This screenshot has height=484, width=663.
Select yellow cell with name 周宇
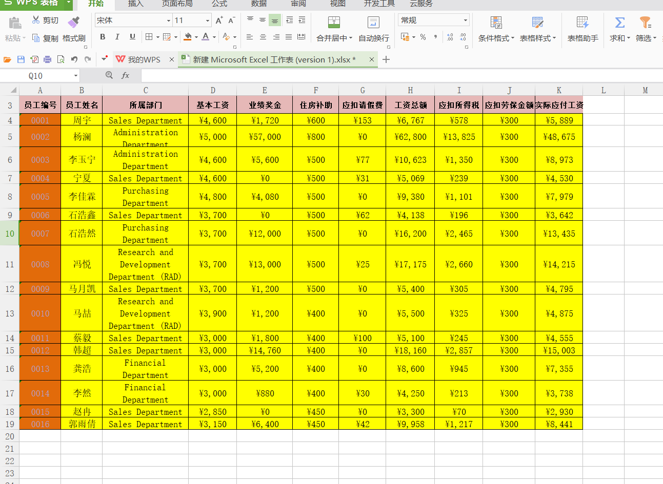(x=82, y=120)
